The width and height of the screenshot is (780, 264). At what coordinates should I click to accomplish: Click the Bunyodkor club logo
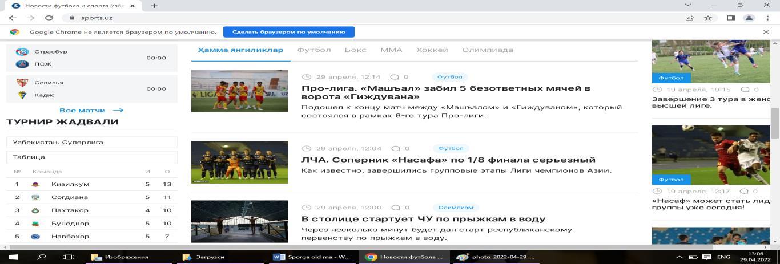35,224
